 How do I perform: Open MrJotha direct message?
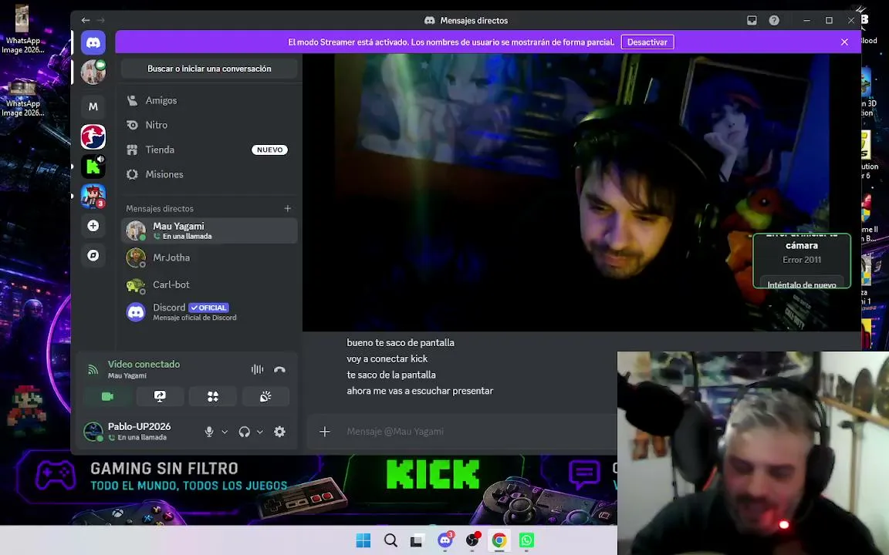tap(209, 257)
